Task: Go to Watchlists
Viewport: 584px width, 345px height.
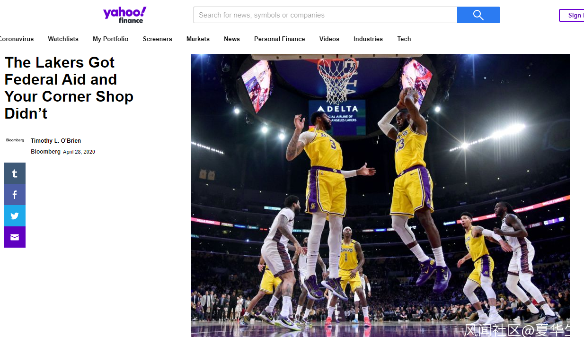Action: click(x=63, y=39)
